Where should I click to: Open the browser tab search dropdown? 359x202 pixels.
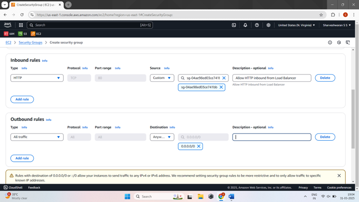[5, 5]
